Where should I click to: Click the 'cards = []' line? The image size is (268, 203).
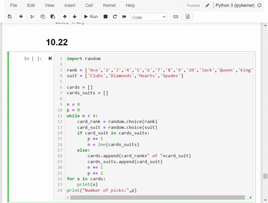[80, 87]
